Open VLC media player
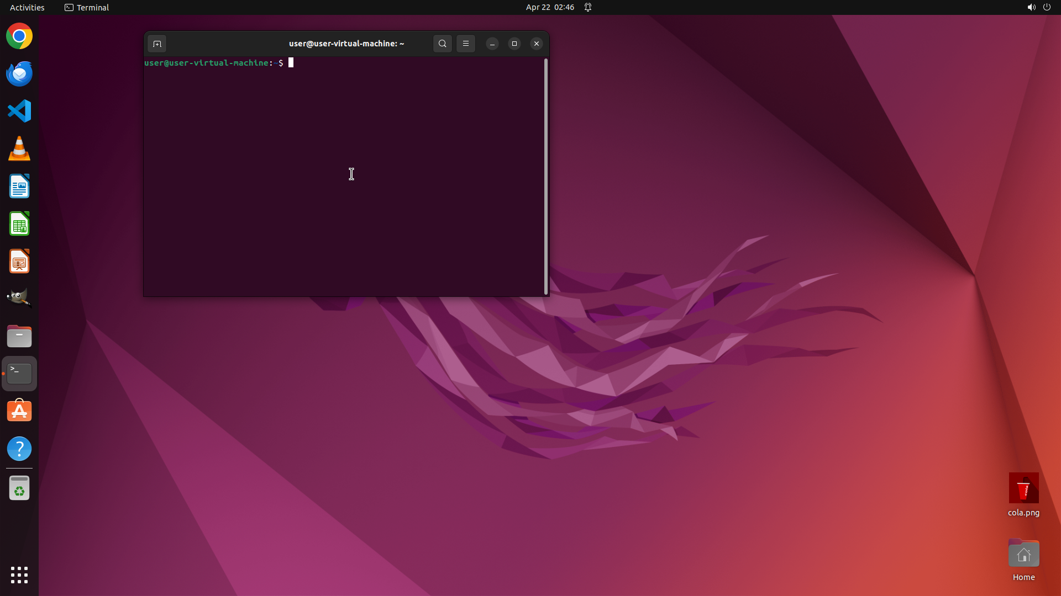 tap(19, 148)
